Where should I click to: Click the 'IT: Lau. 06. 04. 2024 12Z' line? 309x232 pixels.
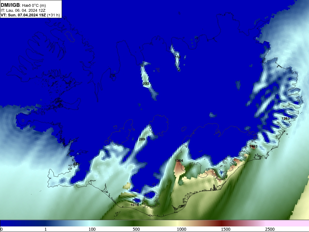tap(23, 11)
